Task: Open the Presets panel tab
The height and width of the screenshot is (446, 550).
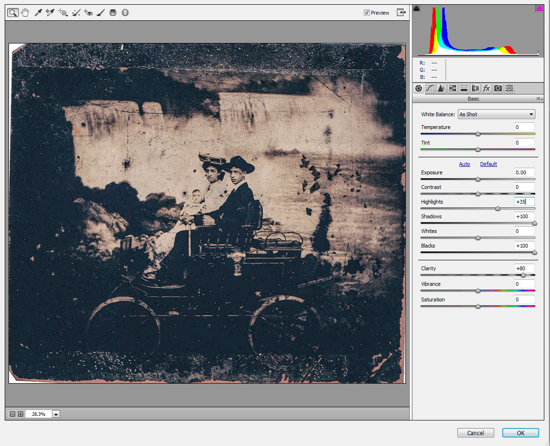Action: coord(509,88)
